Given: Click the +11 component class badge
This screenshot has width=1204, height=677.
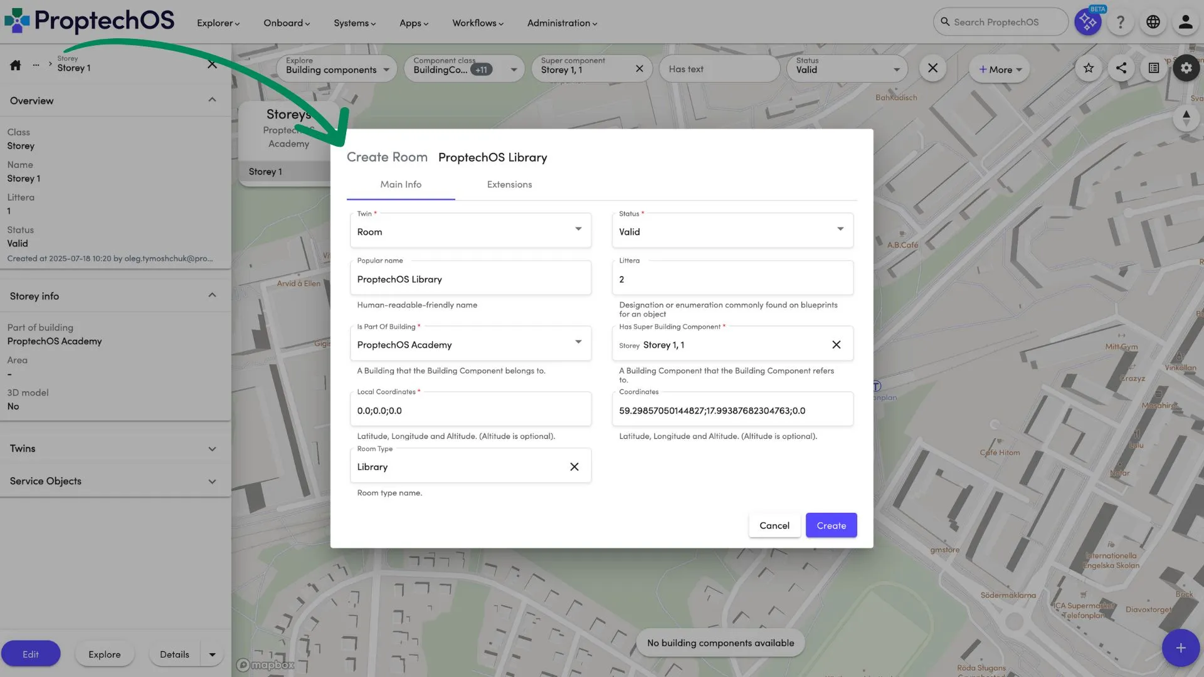Looking at the screenshot, I should click(481, 70).
